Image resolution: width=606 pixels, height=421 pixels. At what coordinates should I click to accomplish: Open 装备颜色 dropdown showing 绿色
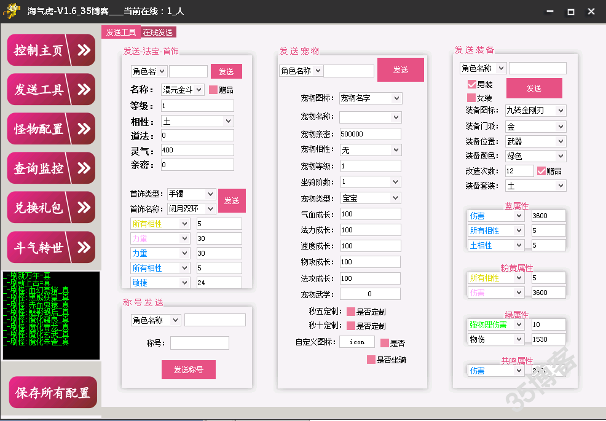(x=536, y=156)
